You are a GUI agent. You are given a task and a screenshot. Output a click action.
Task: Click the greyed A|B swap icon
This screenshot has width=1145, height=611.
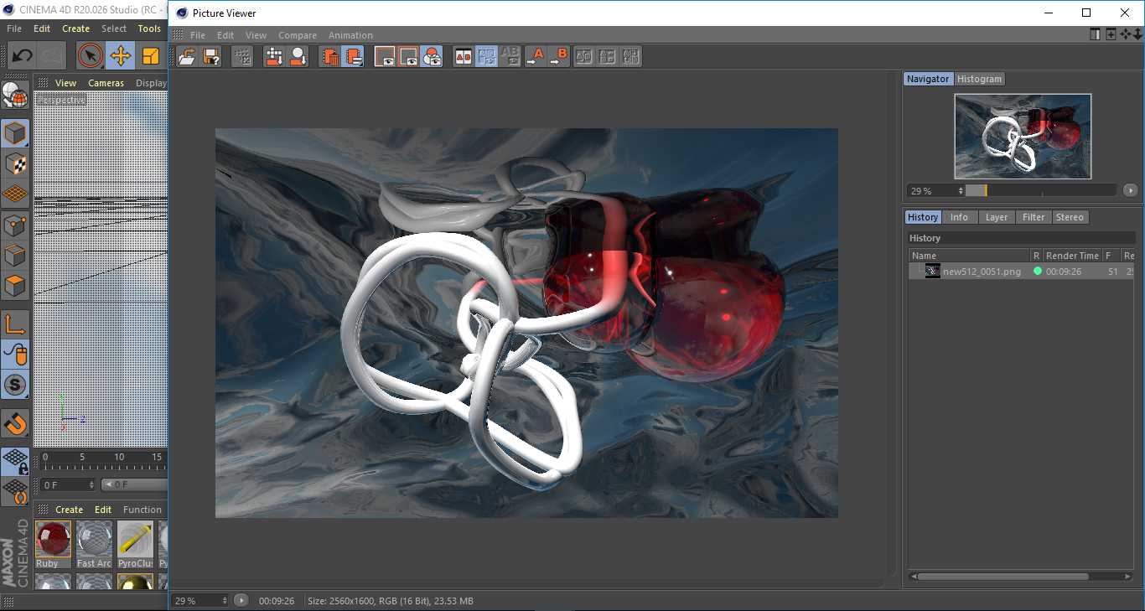[584, 56]
